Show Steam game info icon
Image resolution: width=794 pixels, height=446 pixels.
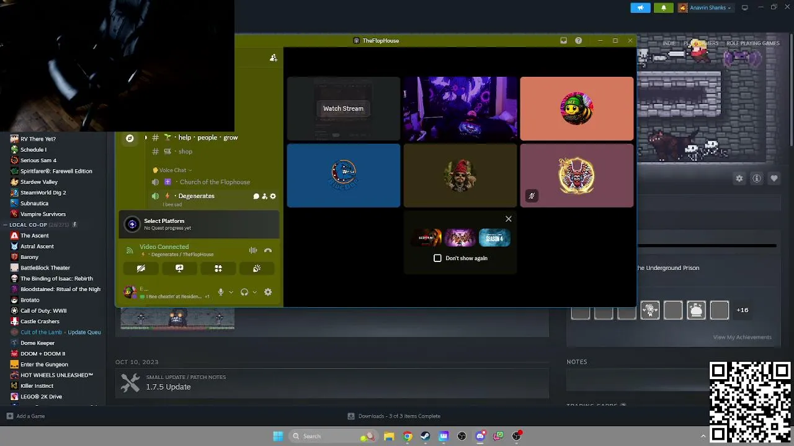point(757,178)
